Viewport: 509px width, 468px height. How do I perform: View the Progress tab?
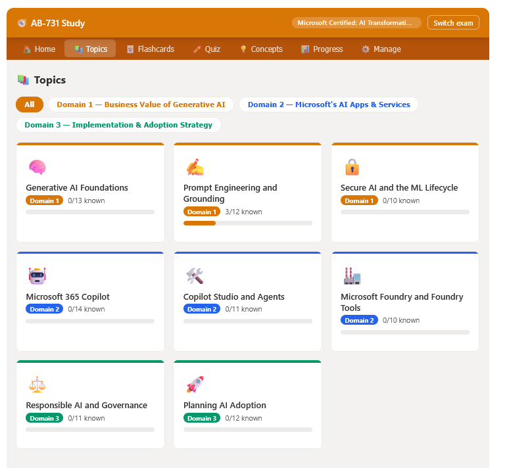tap(322, 49)
